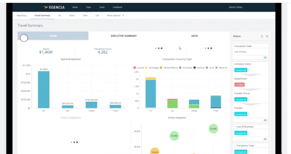Image resolution: width=291 pixels, height=154 pixels.
Task: Click the CC0880 Department filter tag
Action: (x=239, y=85)
